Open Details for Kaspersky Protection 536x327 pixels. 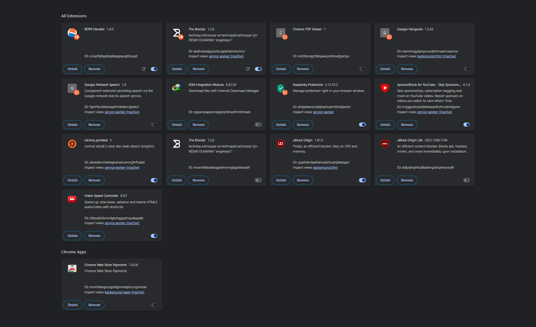[x=281, y=125]
